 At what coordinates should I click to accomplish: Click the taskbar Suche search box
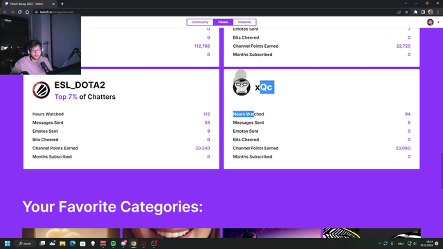pyautogui.click(x=25, y=243)
